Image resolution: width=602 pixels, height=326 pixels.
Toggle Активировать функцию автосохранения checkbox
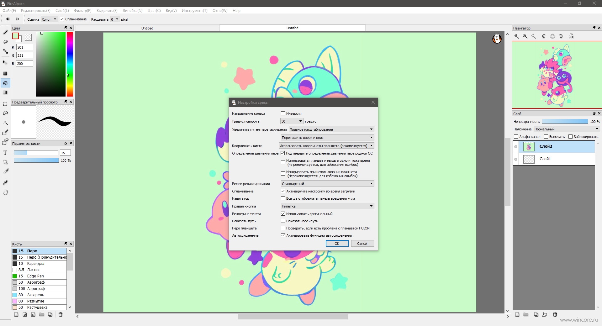[x=283, y=235]
